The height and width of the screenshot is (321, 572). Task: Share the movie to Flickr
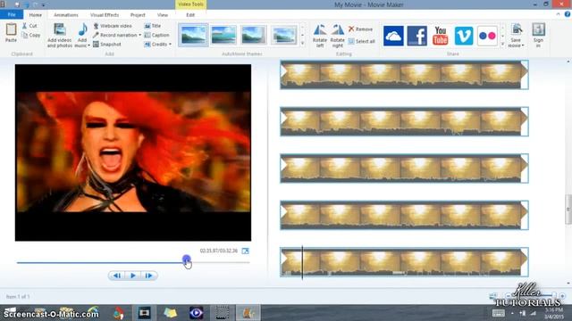coord(487,36)
